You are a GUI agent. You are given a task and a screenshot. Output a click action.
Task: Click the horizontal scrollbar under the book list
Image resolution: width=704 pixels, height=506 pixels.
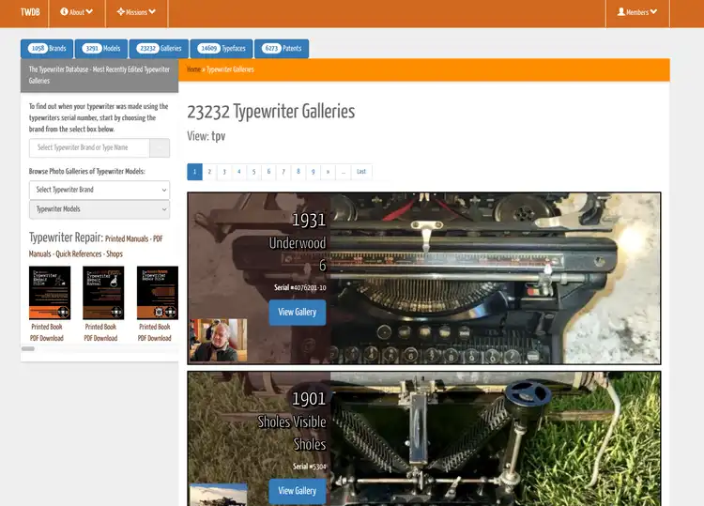tap(28, 349)
